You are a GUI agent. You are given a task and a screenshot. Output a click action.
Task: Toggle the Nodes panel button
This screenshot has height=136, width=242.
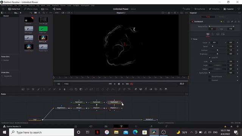coord(57,9)
